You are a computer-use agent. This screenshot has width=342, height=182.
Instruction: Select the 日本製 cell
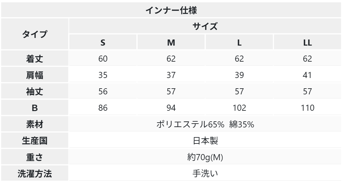pos(205,141)
